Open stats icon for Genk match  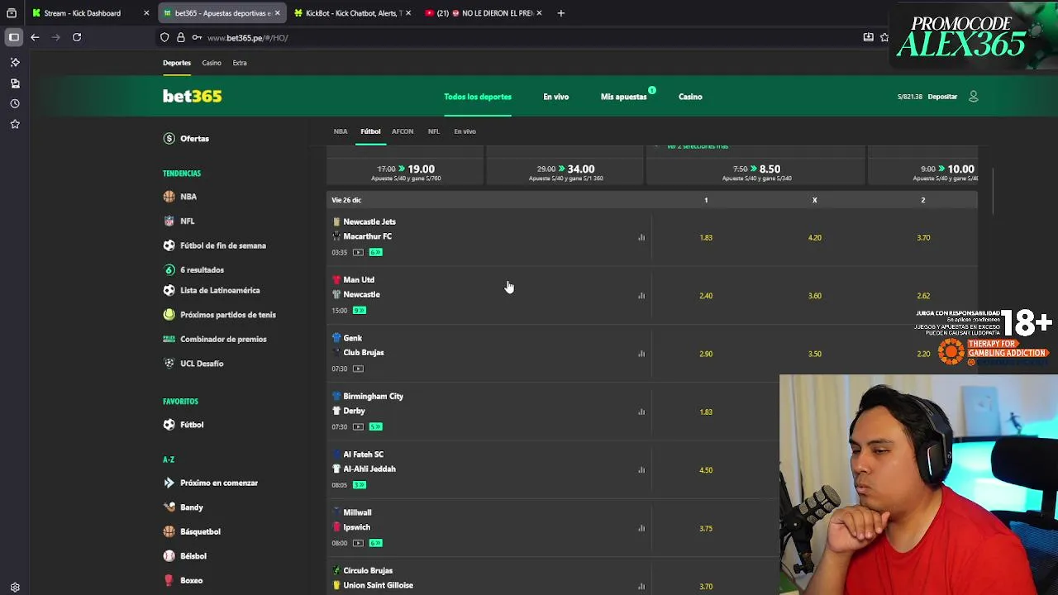(x=641, y=354)
